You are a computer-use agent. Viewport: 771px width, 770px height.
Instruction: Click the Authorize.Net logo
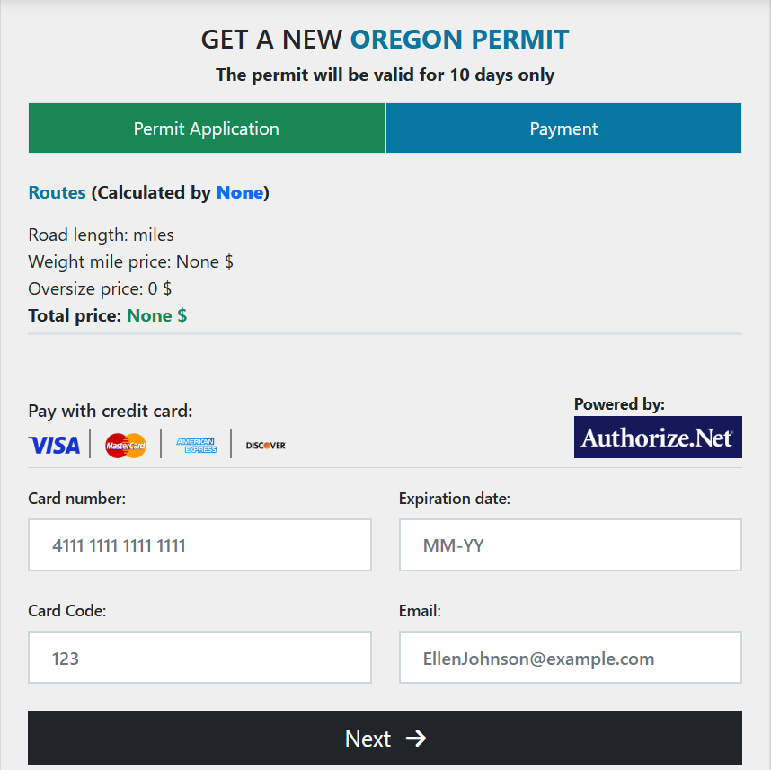click(658, 438)
